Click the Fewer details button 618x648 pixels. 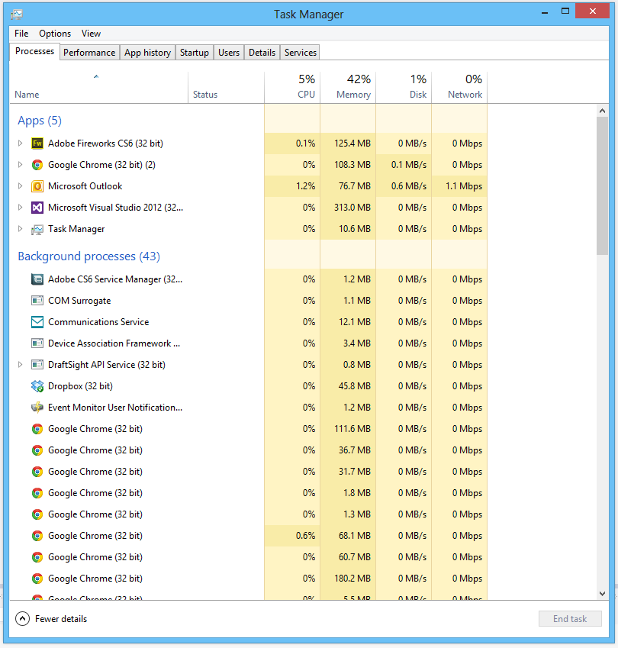[50, 619]
